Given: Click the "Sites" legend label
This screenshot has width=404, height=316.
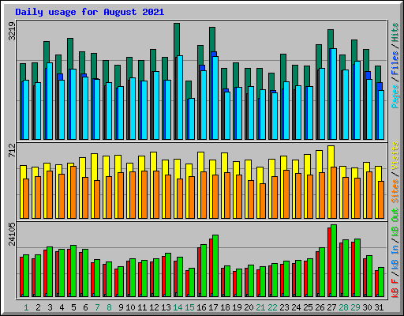Looking at the screenshot, I should coord(395,191).
